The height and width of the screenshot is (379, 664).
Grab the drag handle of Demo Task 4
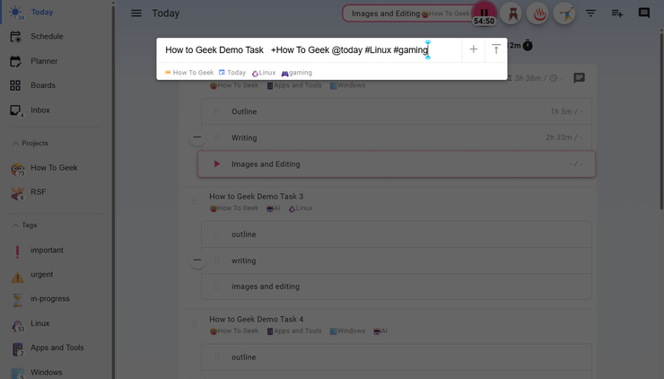click(195, 324)
